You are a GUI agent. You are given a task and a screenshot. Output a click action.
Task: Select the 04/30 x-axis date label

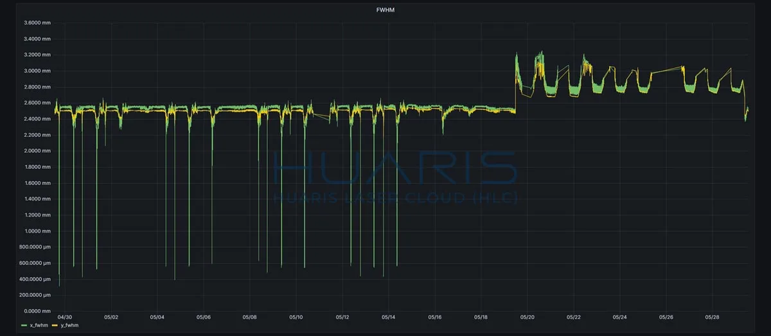(x=65, y=317)
